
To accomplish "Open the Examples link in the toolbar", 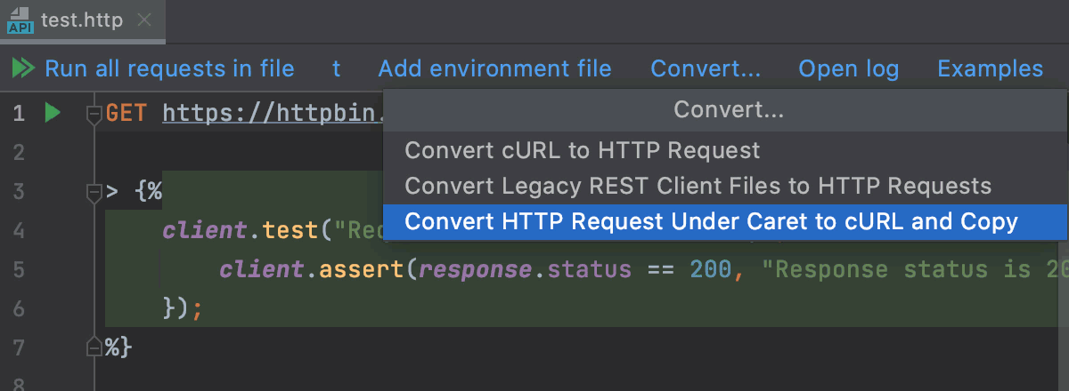I will click(990, 68).
